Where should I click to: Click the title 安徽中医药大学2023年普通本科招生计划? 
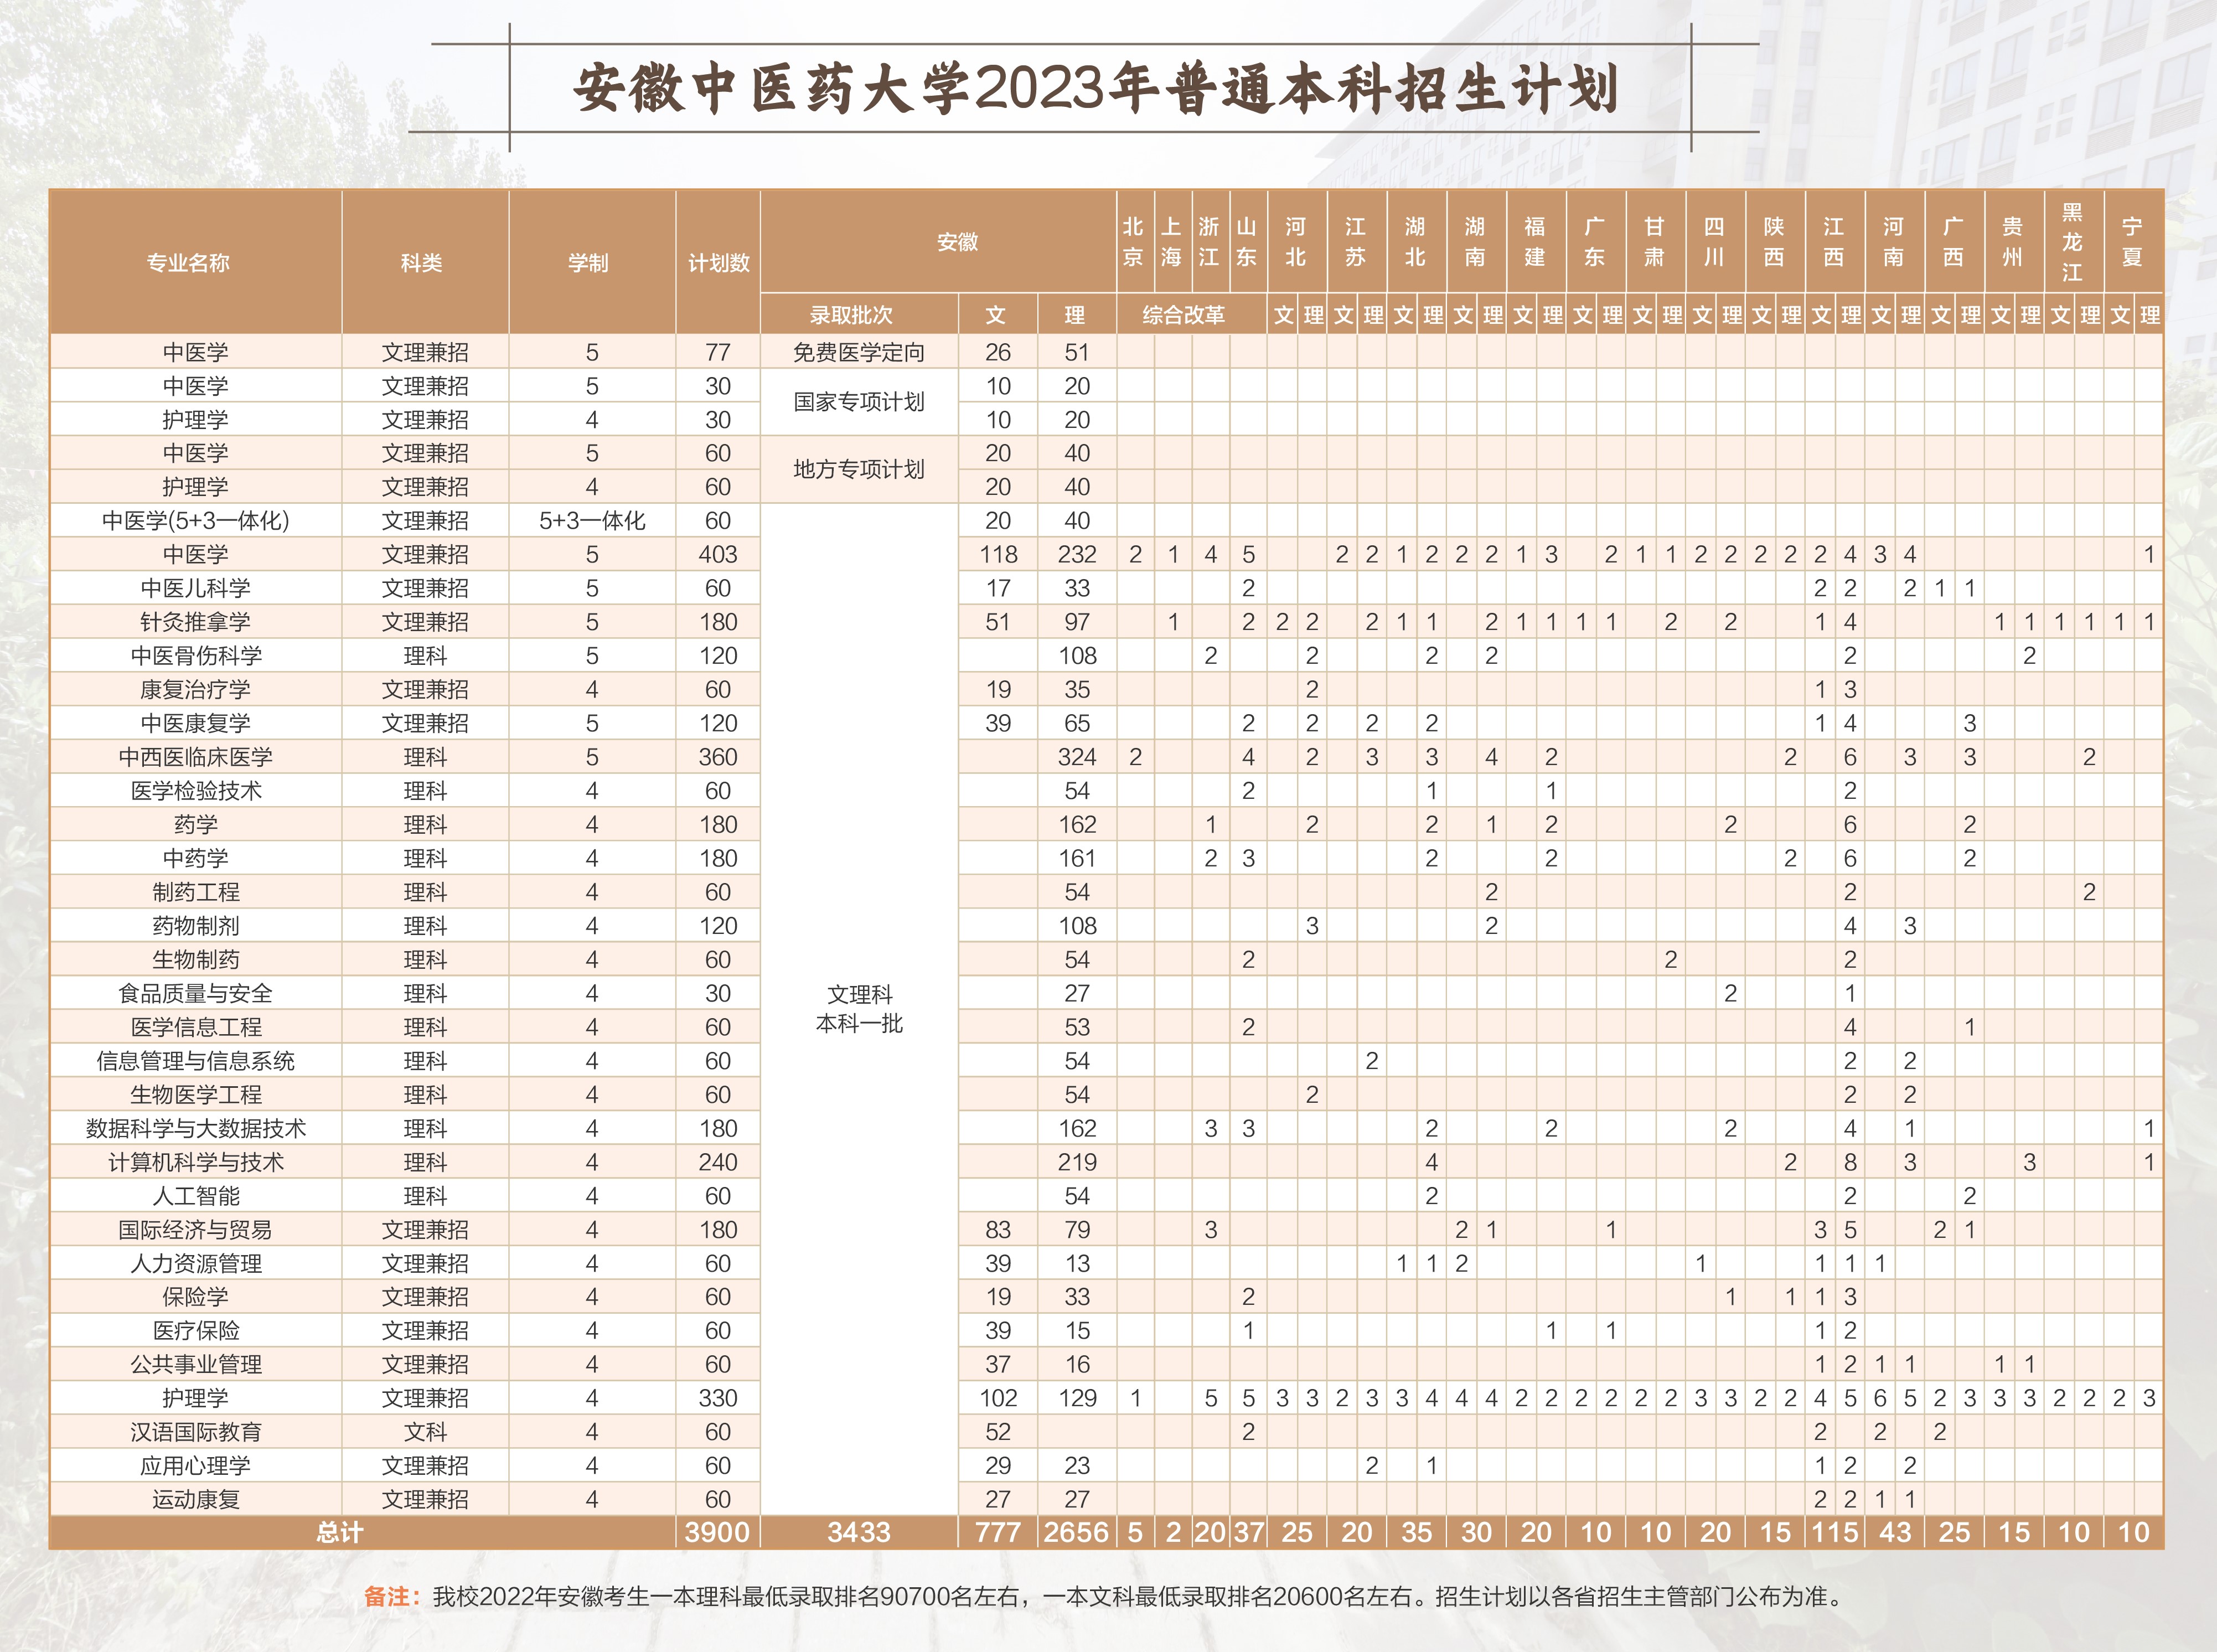(1096, 88)
